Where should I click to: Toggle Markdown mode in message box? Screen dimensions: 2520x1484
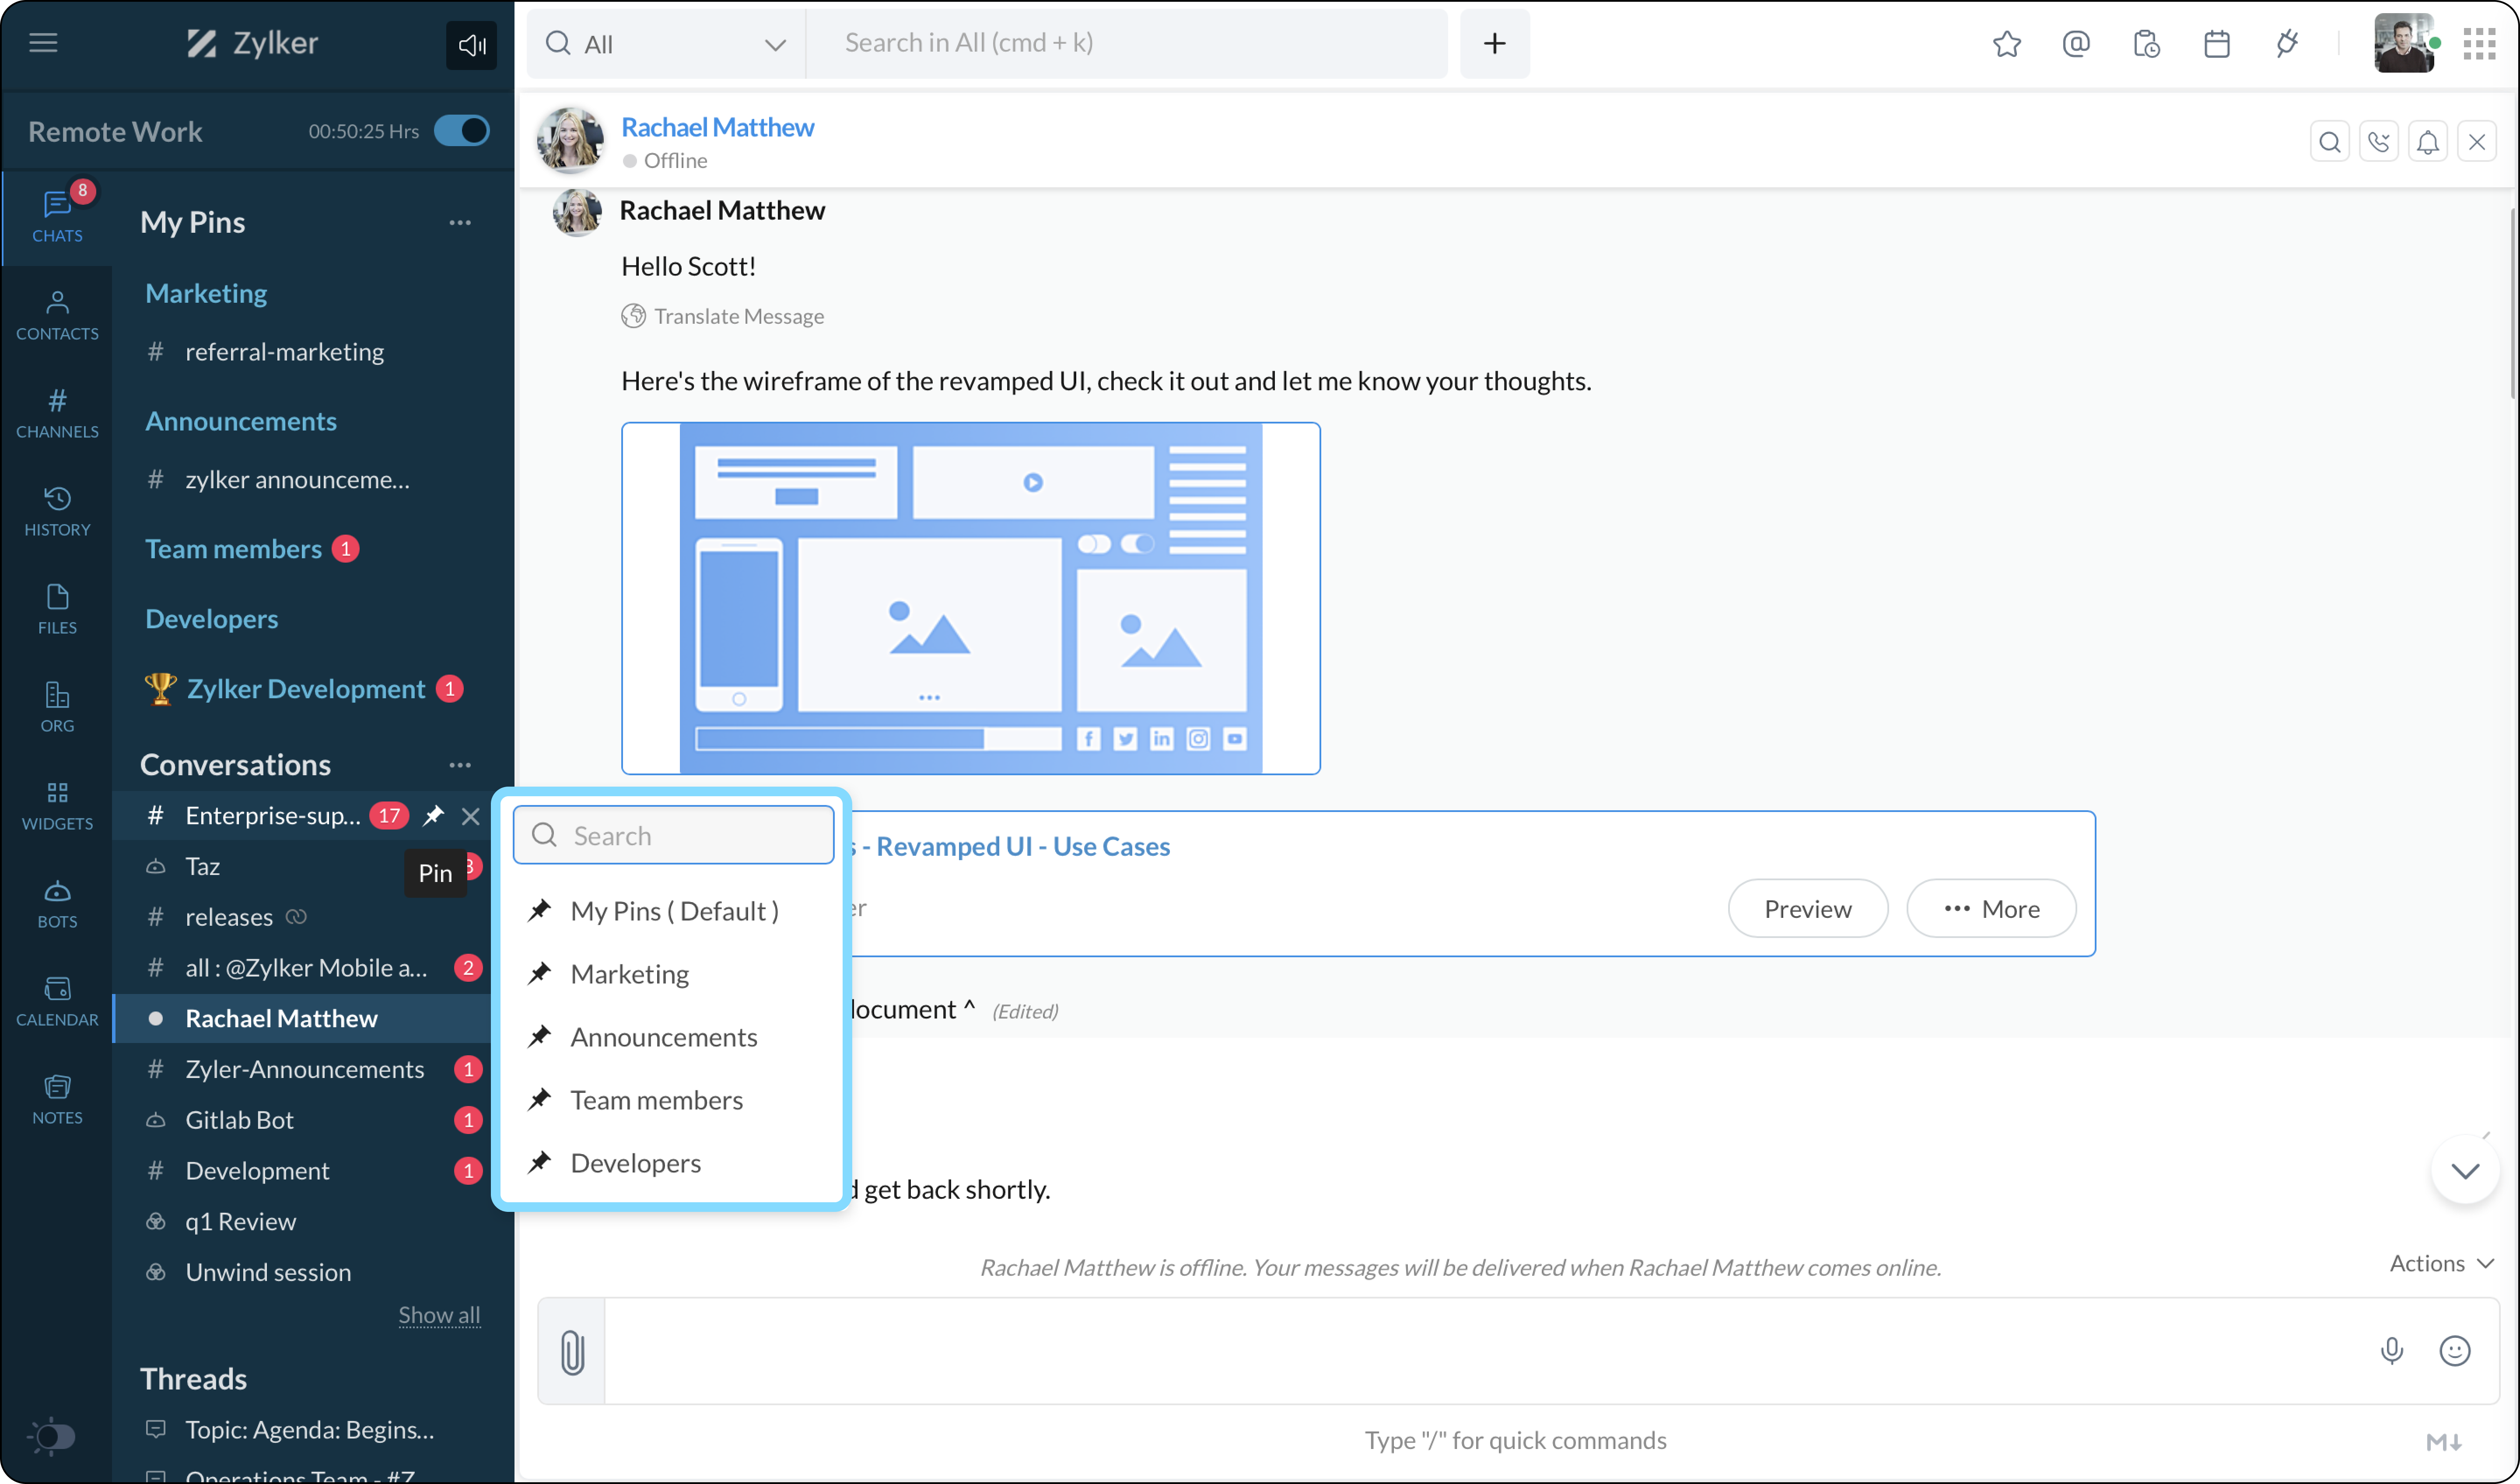(2443, 1441)
